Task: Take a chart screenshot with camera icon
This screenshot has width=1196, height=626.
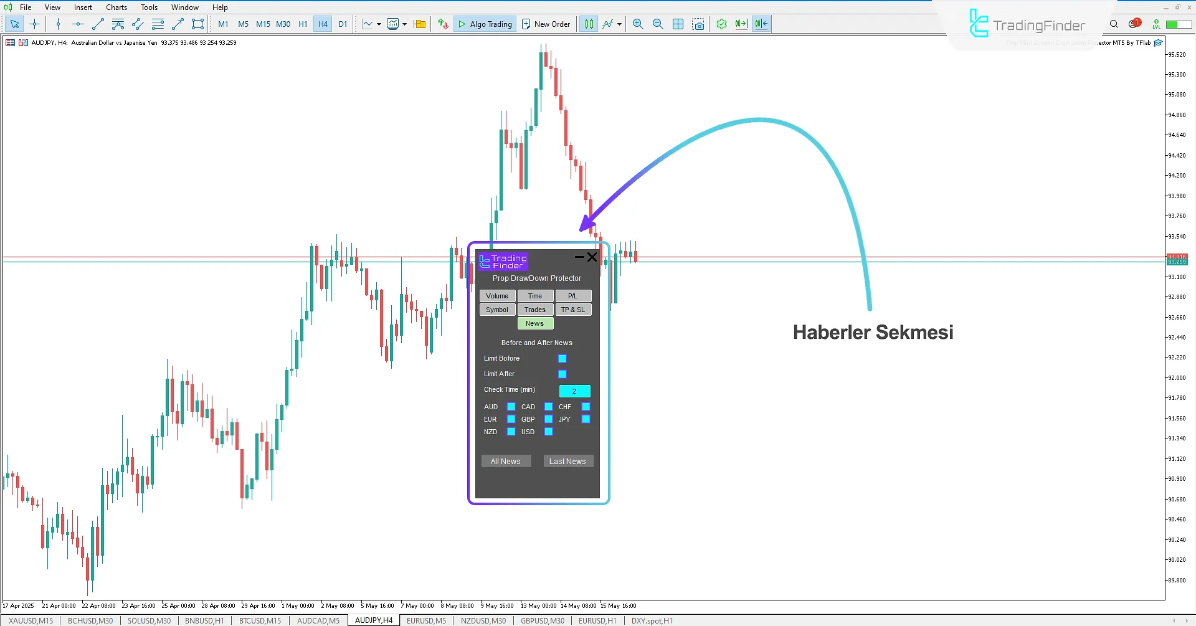Action: tap(698, 24)
